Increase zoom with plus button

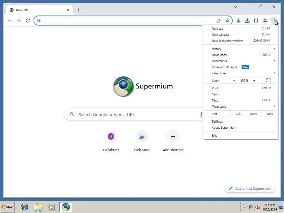(x=254, y=81)
